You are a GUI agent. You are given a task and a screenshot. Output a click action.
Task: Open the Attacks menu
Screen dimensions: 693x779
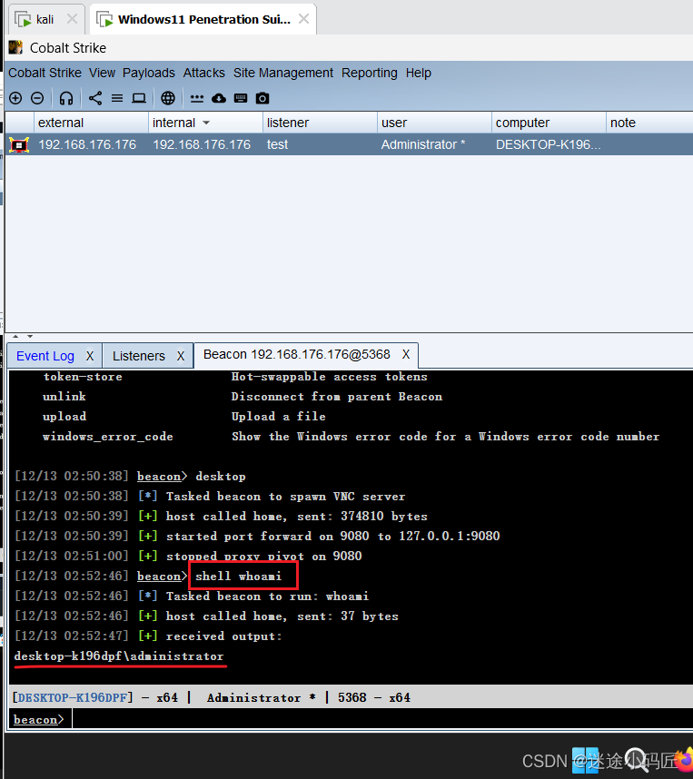pos(203,73)
